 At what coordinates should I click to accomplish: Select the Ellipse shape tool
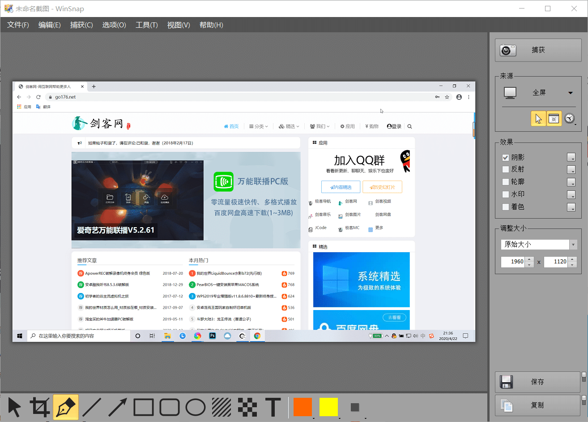click(x=196, y=407)
